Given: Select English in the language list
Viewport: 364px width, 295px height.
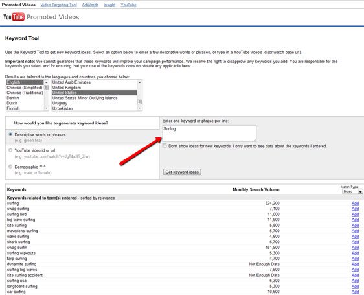Looking at the screenshot, I should [25, 82].
